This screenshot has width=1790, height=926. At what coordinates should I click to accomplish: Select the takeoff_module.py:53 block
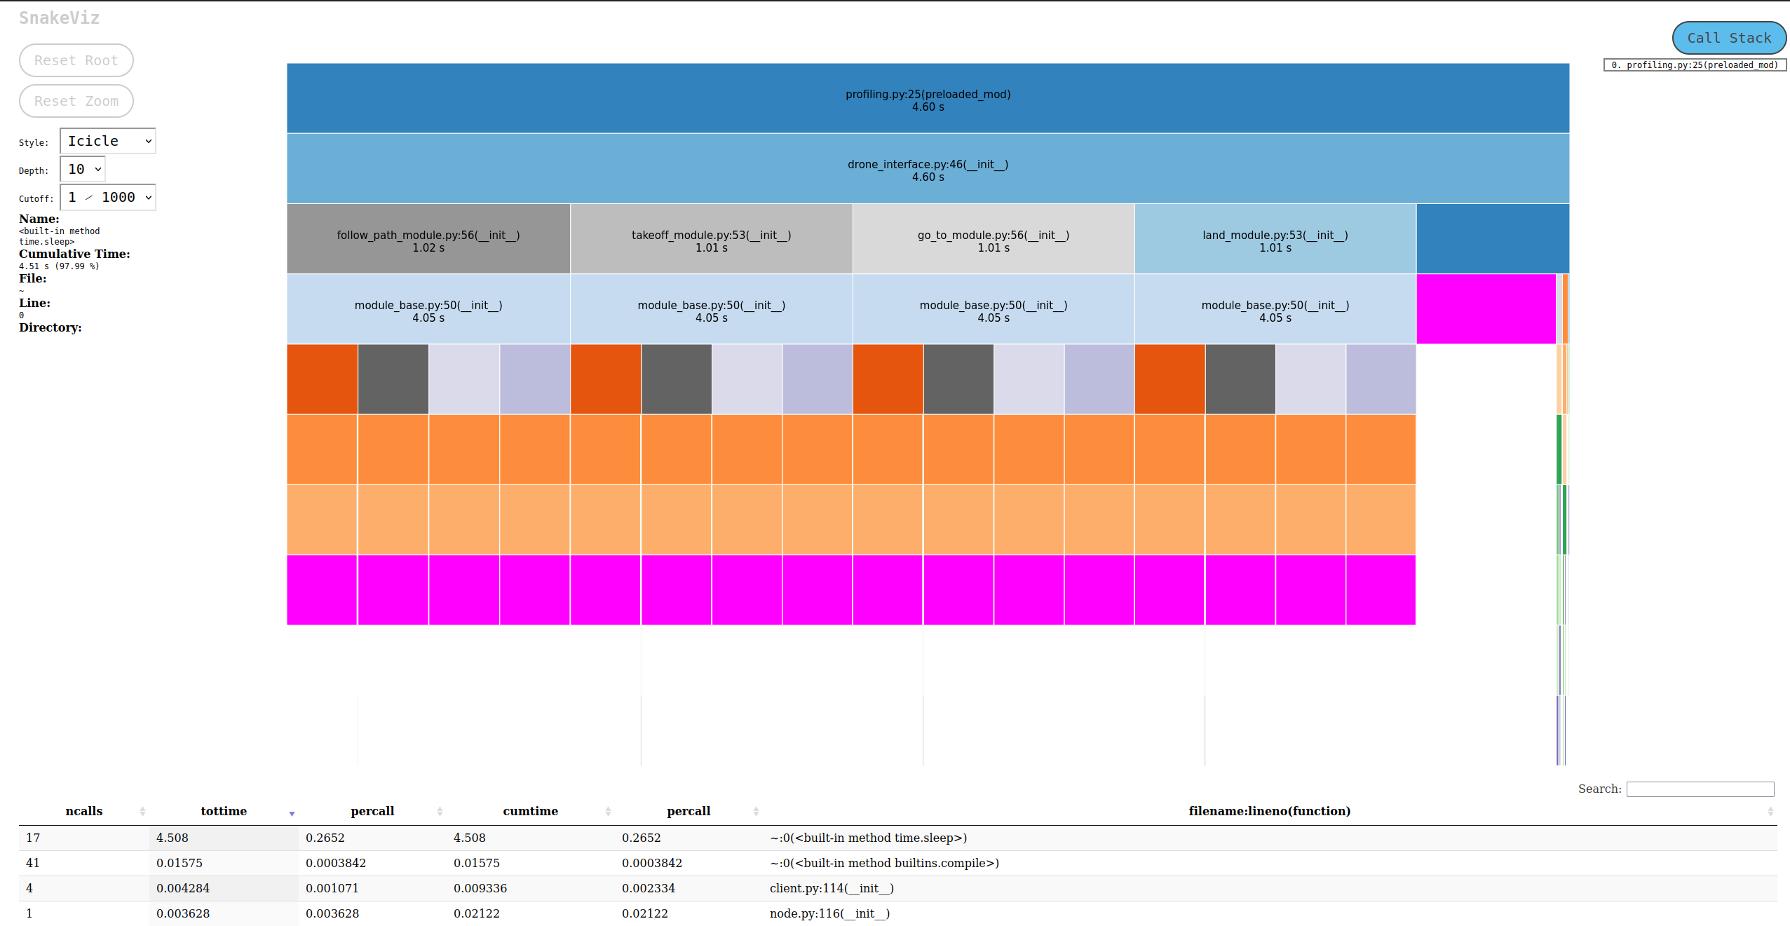711,238
